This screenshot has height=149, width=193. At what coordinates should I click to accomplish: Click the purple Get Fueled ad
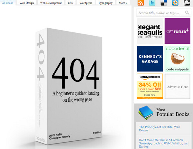[177, 31]
